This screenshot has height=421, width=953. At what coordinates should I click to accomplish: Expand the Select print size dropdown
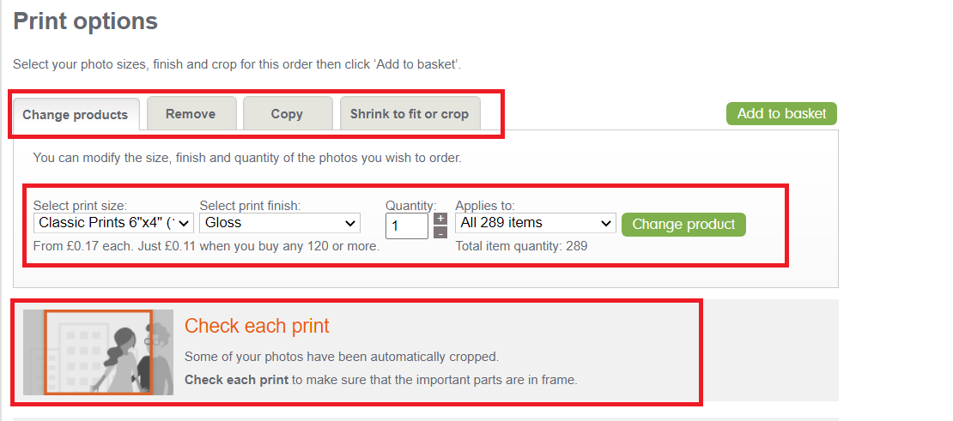coord(113,223)
